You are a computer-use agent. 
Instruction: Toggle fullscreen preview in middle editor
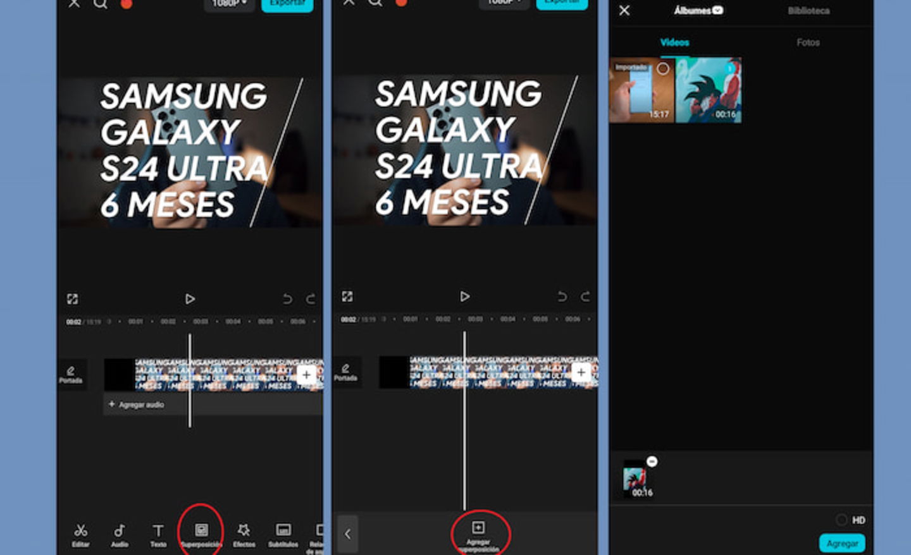coord(347,296)
